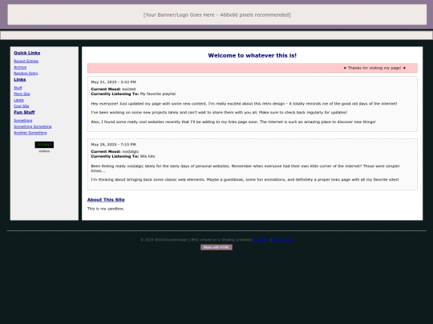This screenshot has width=433, height=324.
Task: Go to a Random Entry
Action: click(x=26, y=74)
